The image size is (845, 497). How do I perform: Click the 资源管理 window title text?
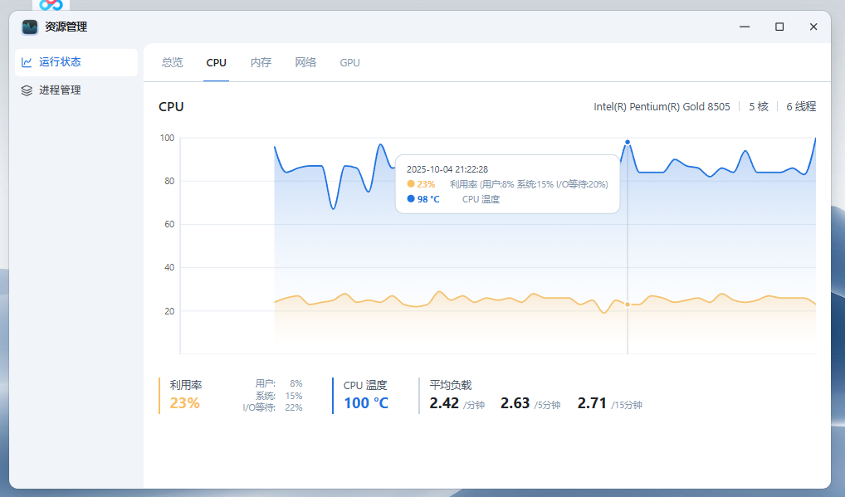[x=66, y=27]
